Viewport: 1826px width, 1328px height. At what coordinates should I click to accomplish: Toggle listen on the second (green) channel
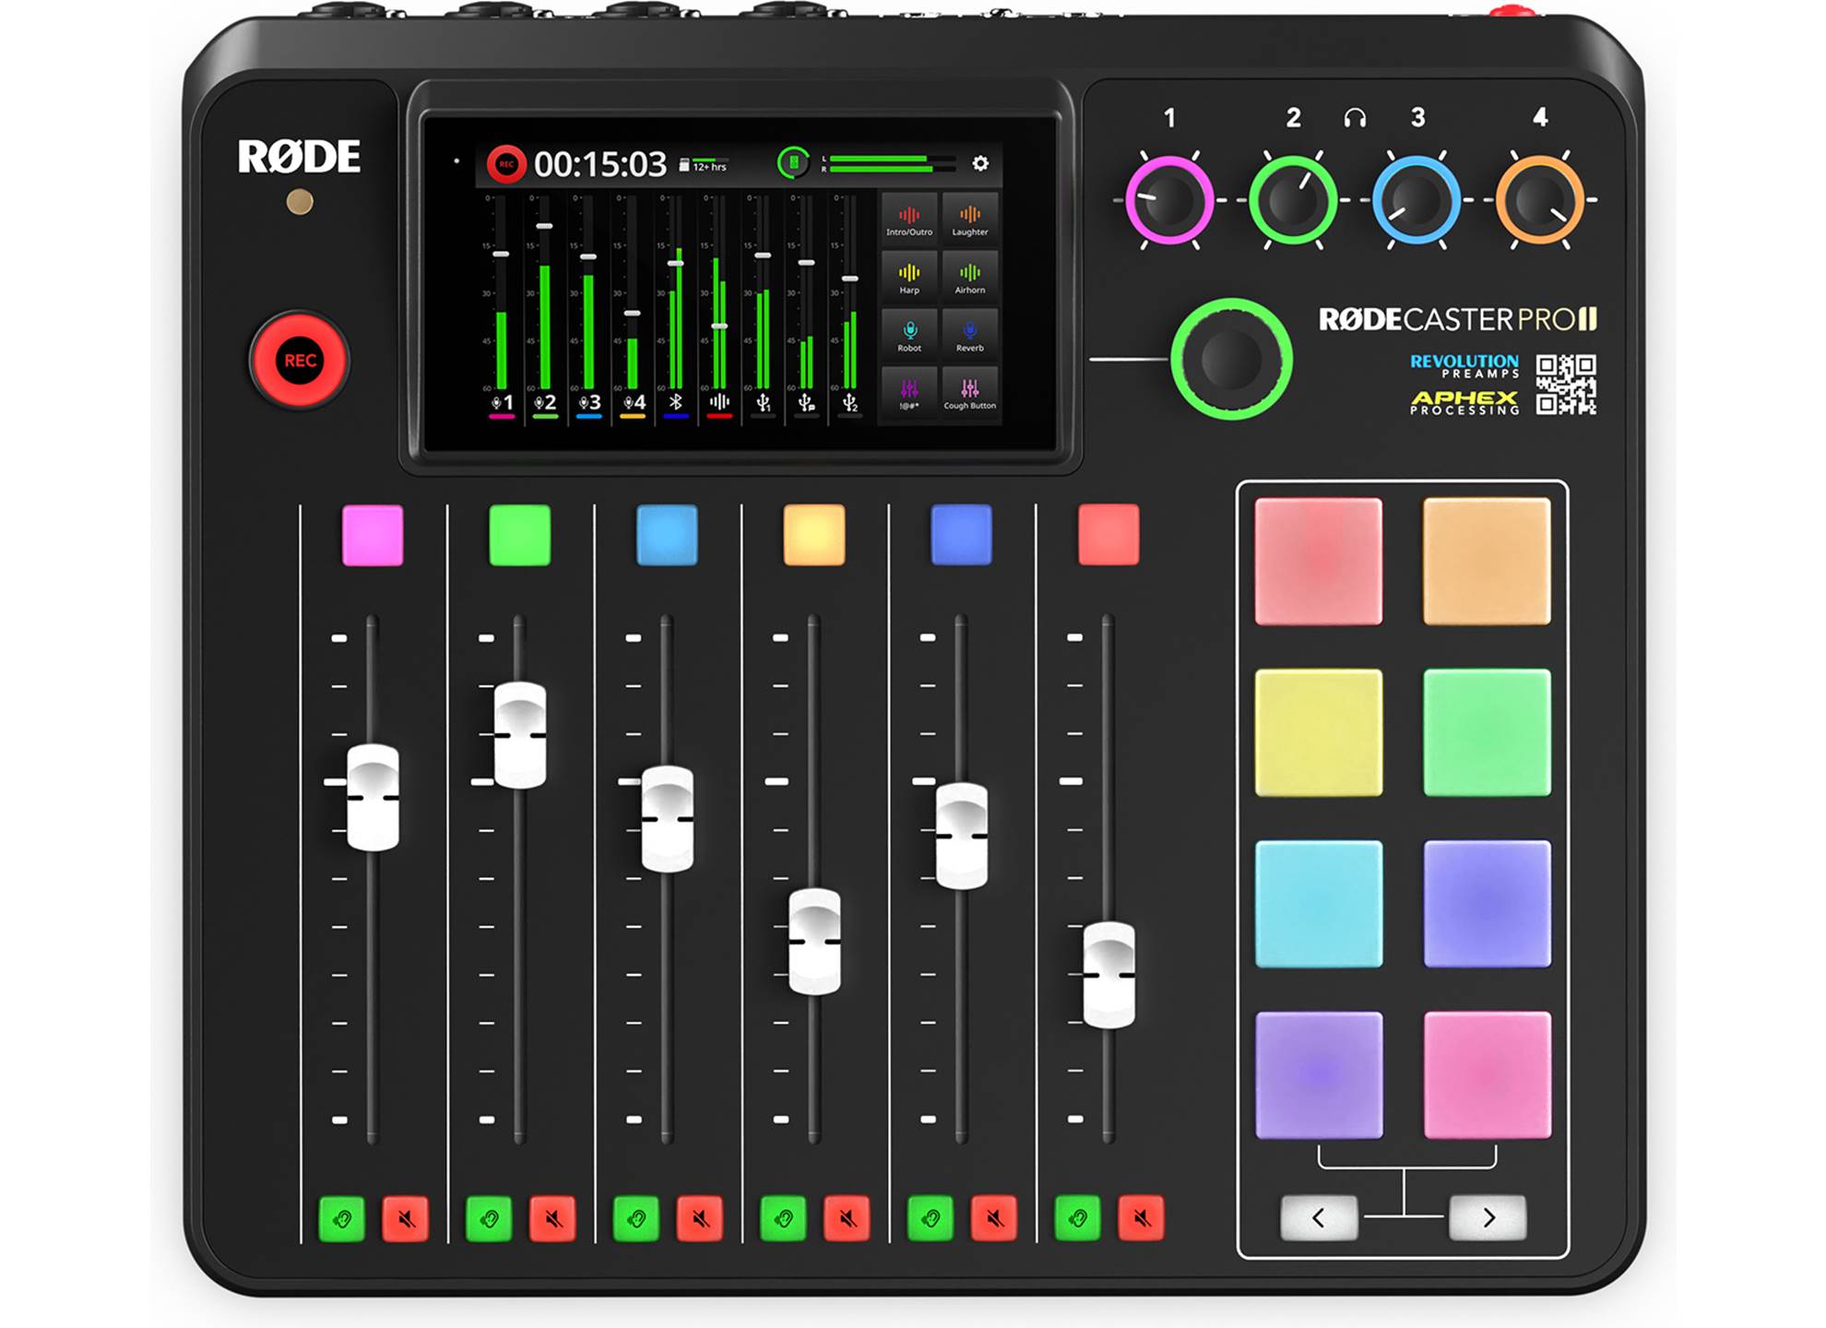click(489, 1219)
